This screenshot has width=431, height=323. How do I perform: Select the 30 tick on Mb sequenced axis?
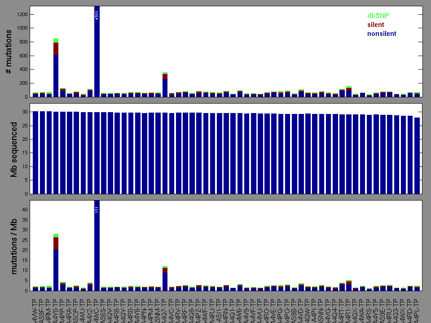pyautogui.click(x=25, y=112)
